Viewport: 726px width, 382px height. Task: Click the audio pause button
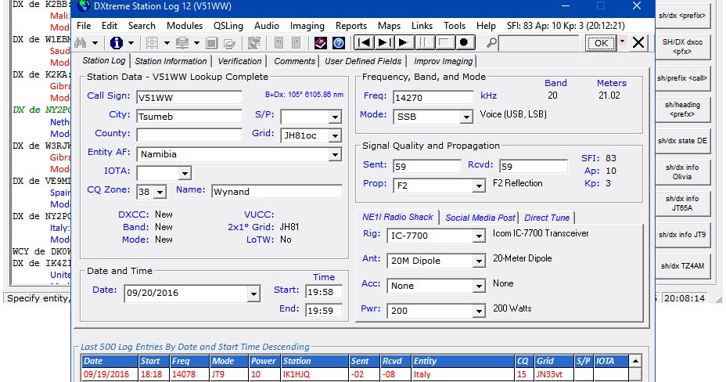[x=424, y=42]
